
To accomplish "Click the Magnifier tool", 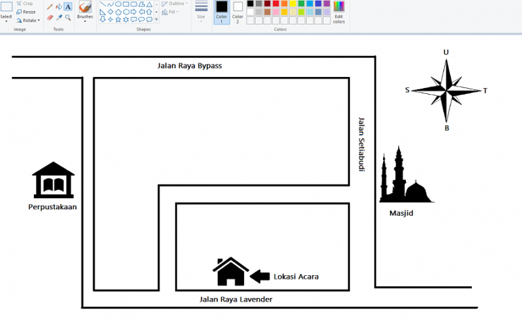I will pos(68,18).
